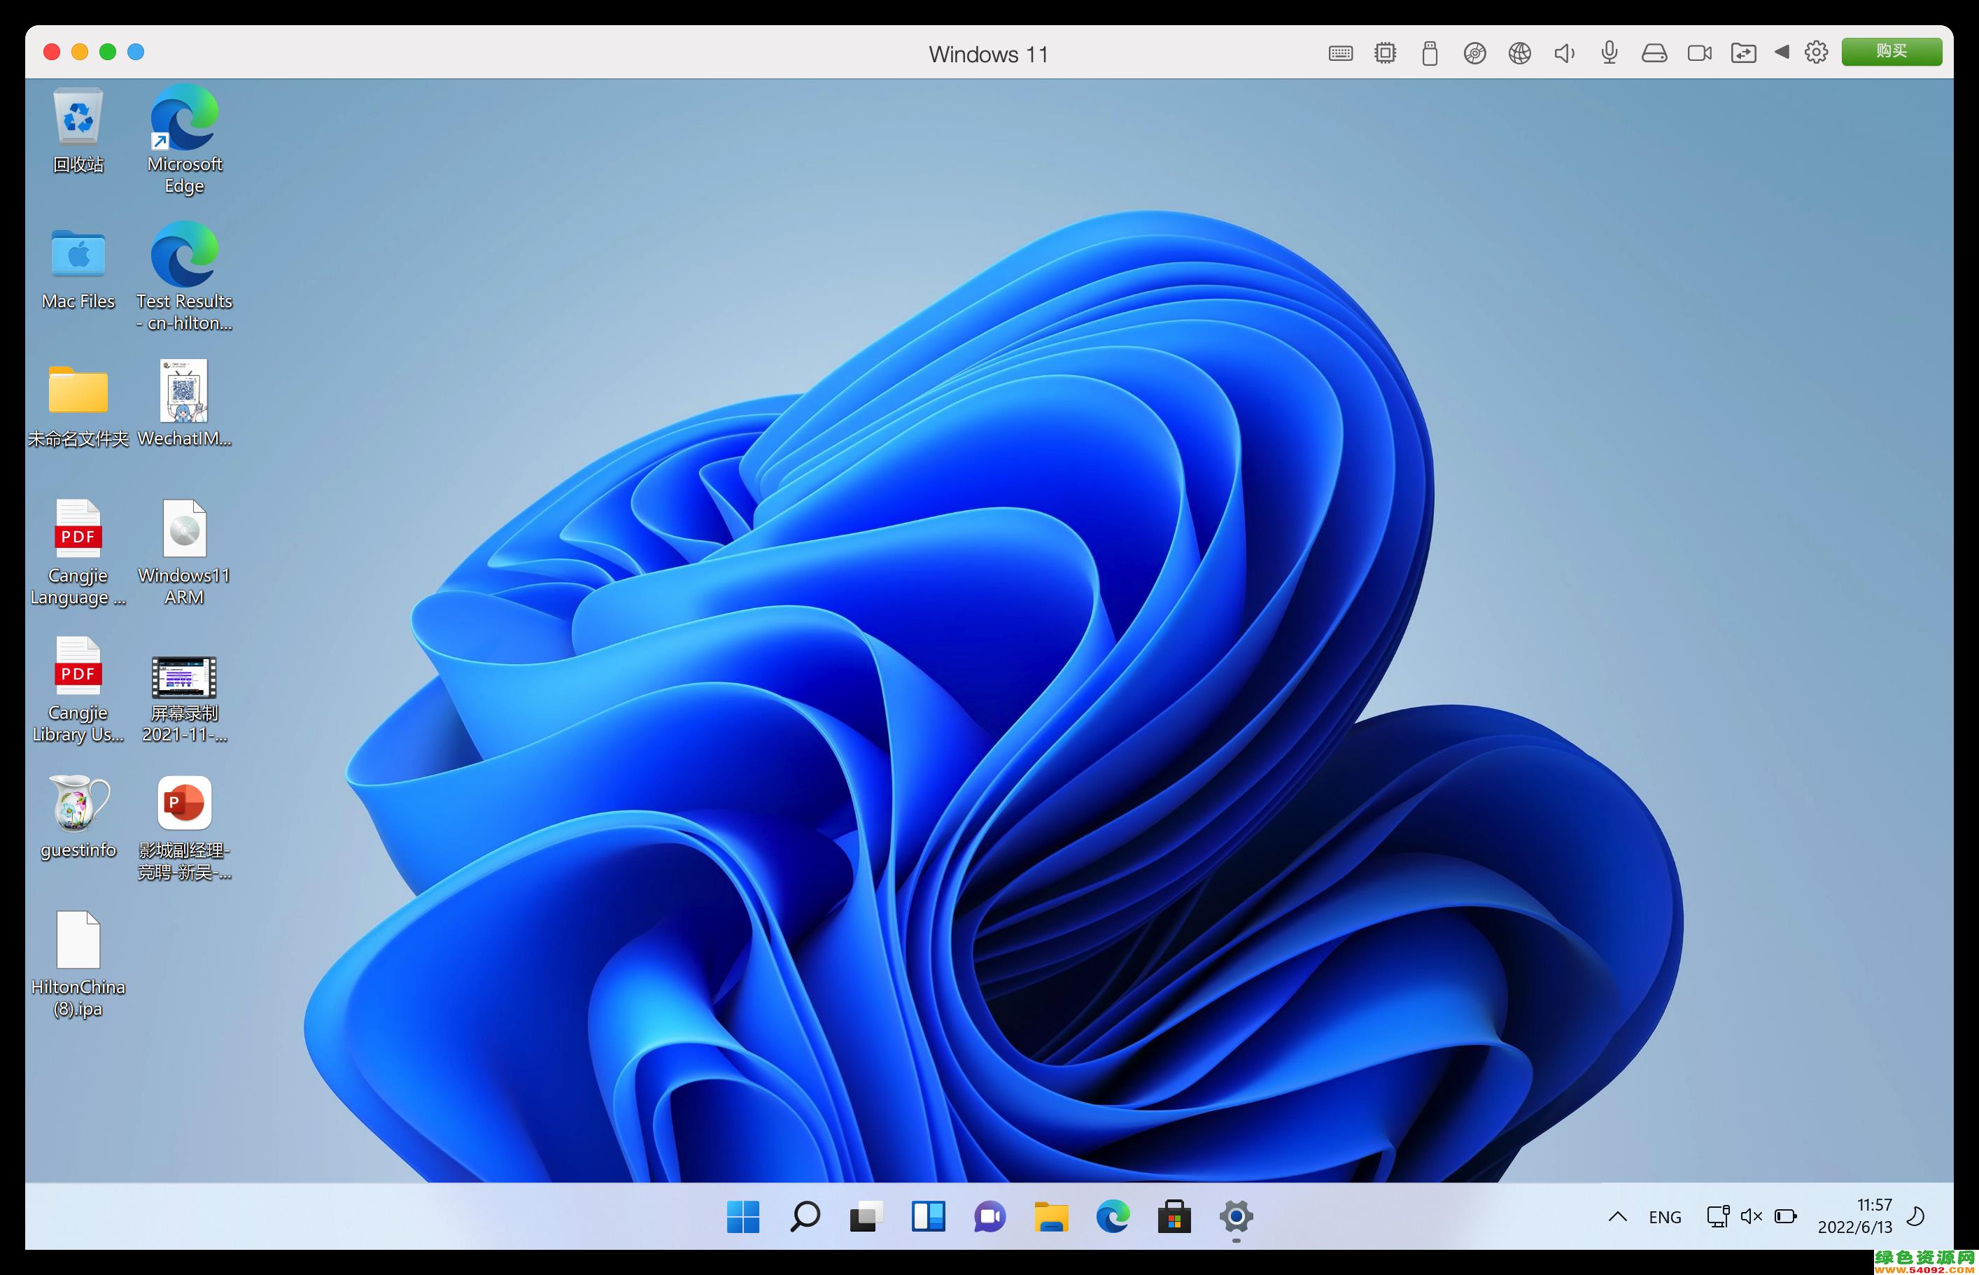The height and width of the screenshot is (1275, 1979).
Task: Open the Windows Start menu button
Action: (742, 1217)
